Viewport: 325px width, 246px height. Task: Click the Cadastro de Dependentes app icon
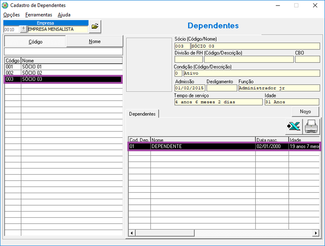[x=5, y=5]
